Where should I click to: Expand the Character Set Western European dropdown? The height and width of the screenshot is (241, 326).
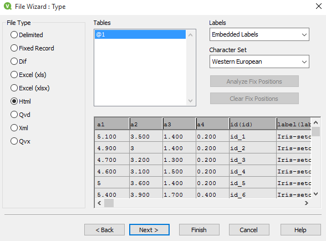coord(259,61)
